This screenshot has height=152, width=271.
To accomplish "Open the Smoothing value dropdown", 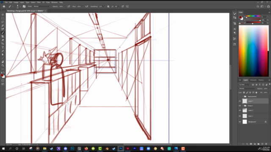I will tap(105, 7).
